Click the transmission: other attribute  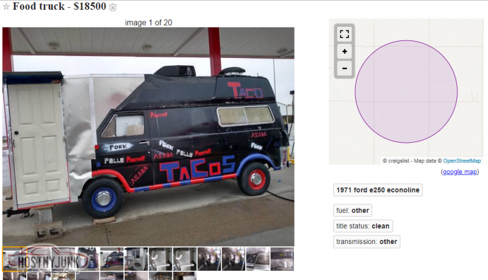tap(367, 242)
